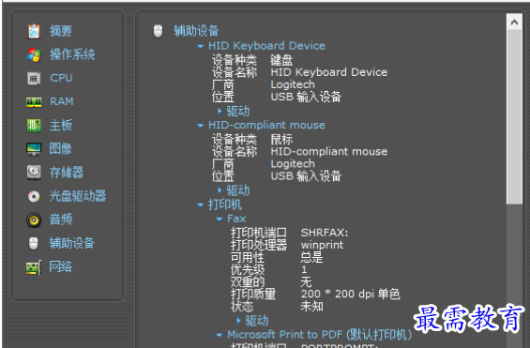Select the CPU chip icon

34,79
